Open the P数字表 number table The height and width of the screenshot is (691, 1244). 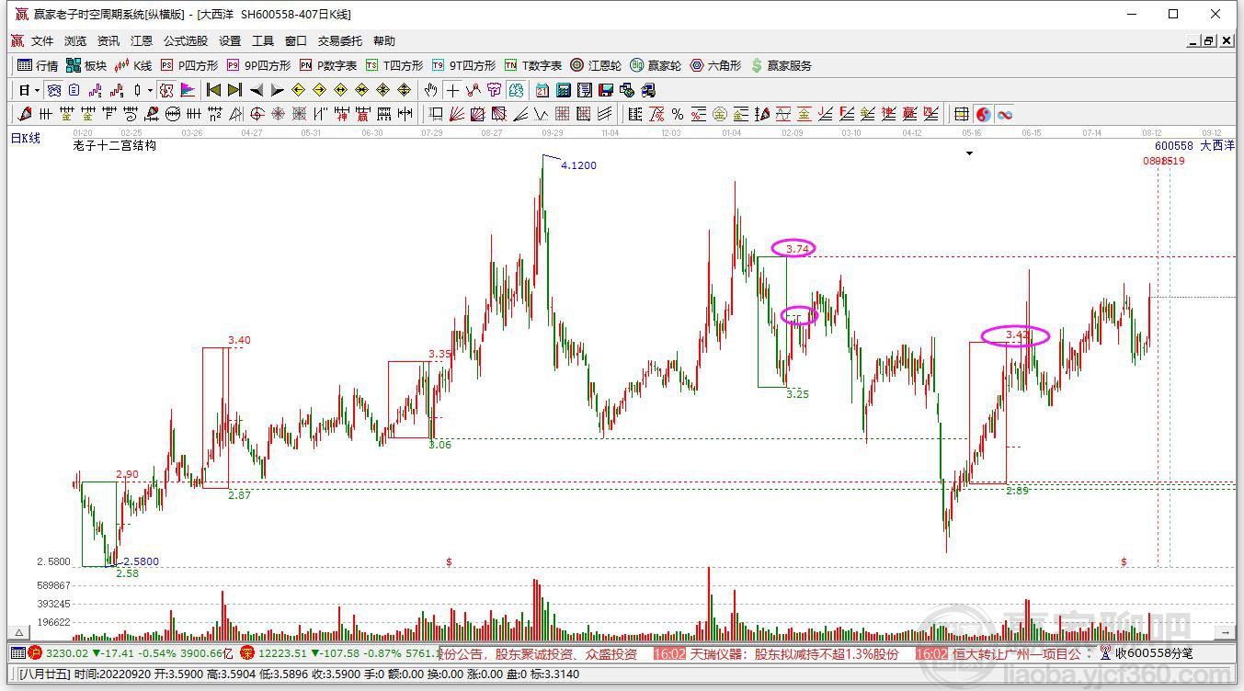point(328,65)
